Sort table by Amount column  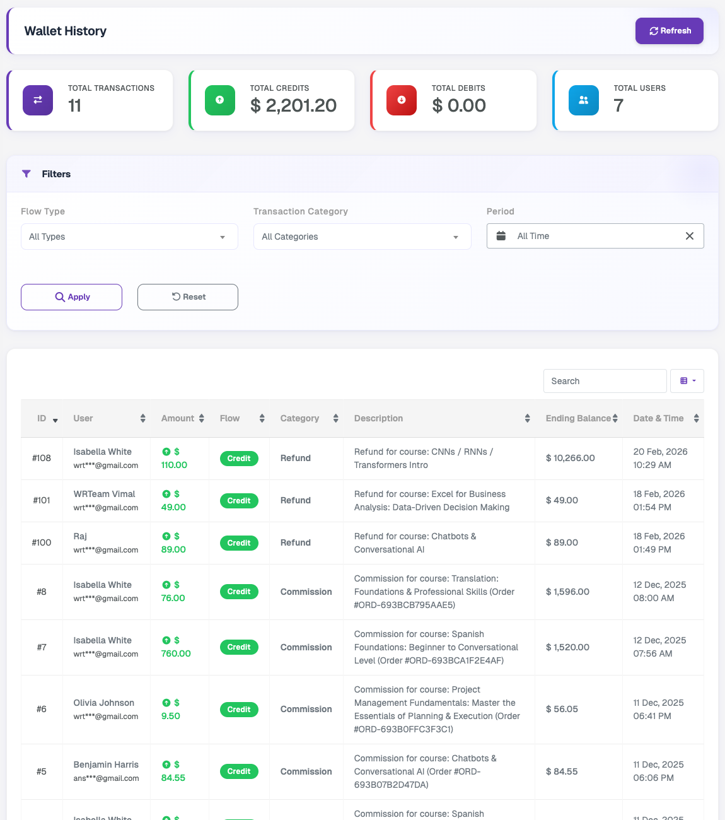coord(180,418)
